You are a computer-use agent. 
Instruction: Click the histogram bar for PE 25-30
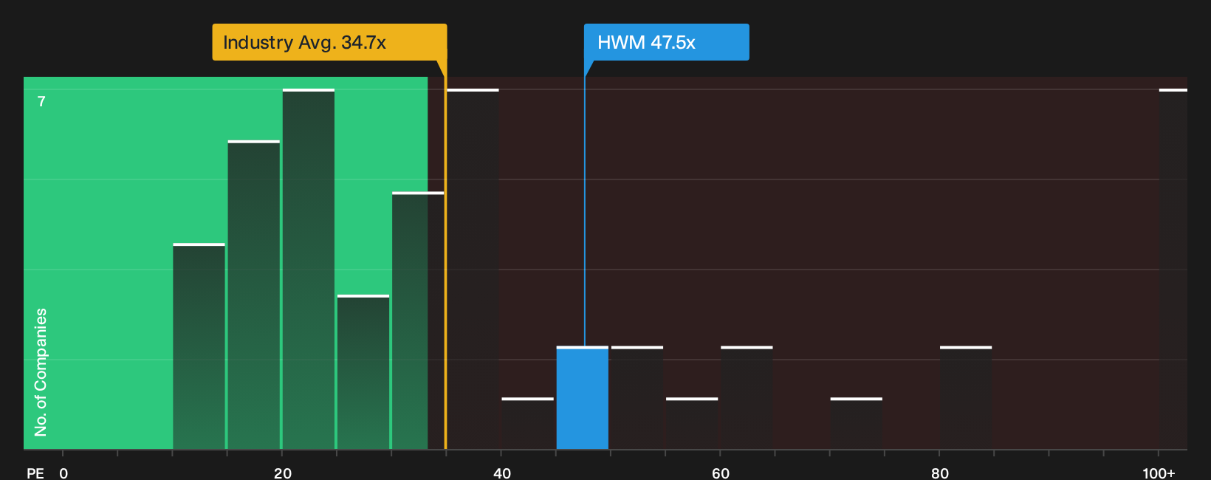tap(363, 372)
